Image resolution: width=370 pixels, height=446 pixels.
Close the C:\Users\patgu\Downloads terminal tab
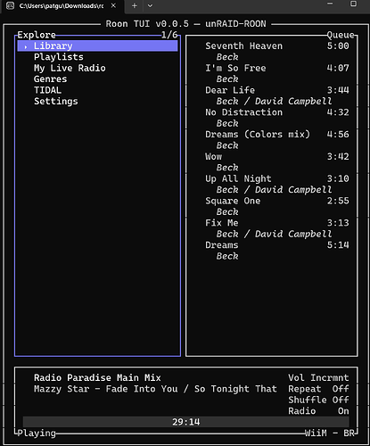113,5
